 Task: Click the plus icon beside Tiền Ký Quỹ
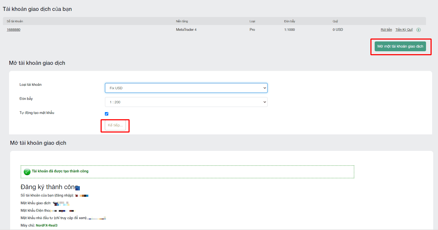(419, 30)
